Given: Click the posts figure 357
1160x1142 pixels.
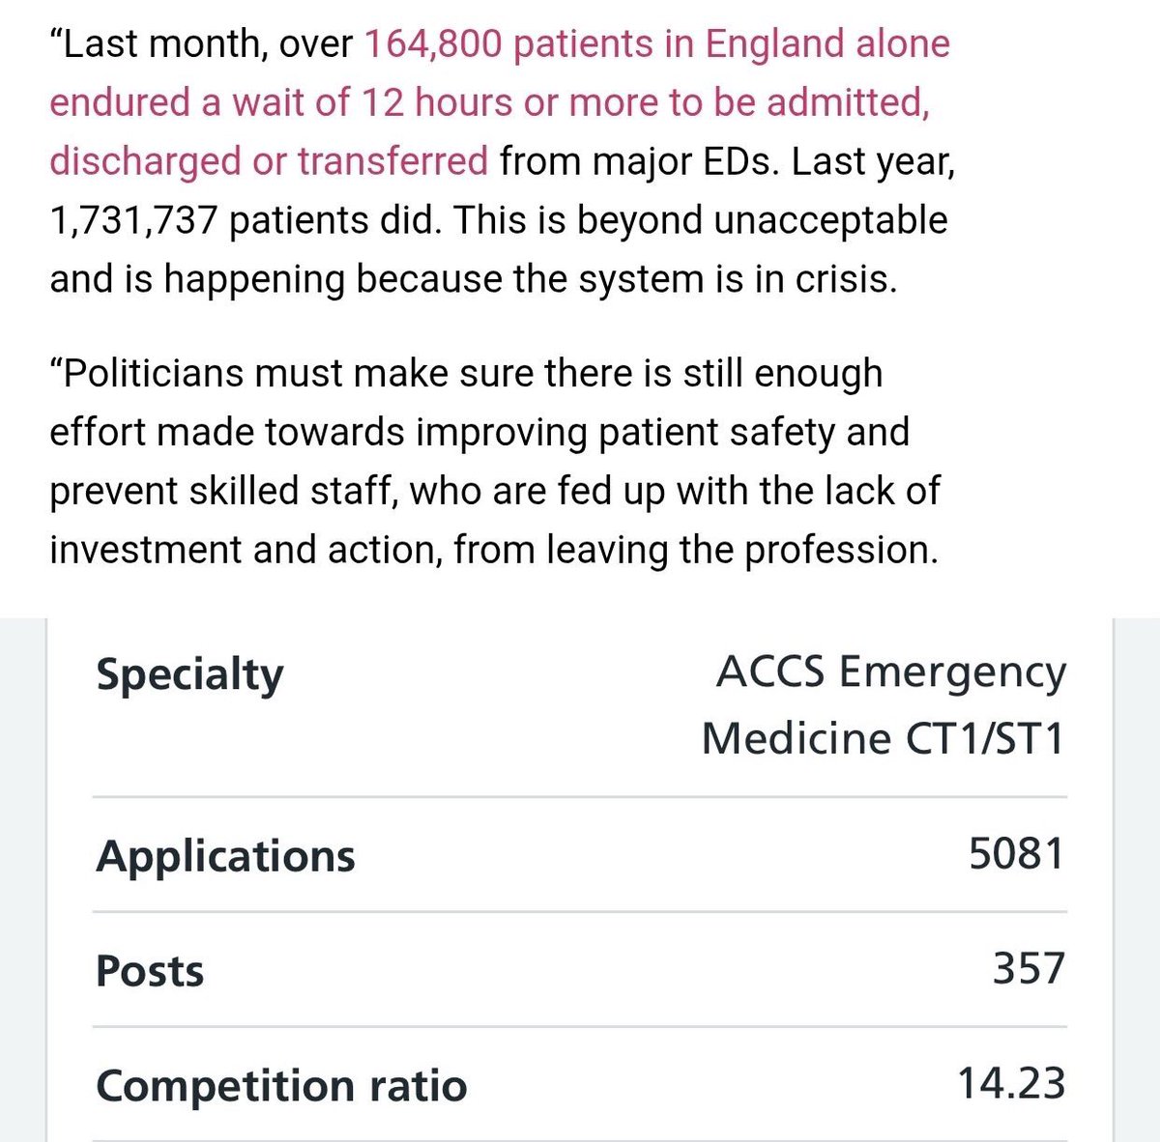Looking at the screenshot, I should coord(1029,969).
